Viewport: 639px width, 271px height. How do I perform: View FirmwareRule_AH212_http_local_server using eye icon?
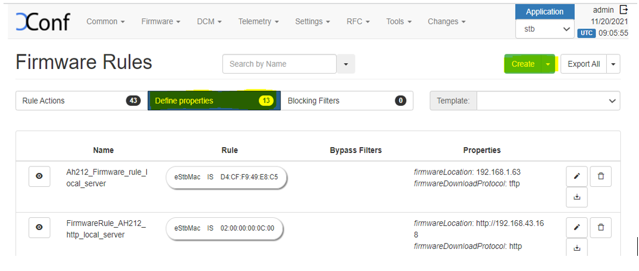pyautogui.click(x=39, y=227)
